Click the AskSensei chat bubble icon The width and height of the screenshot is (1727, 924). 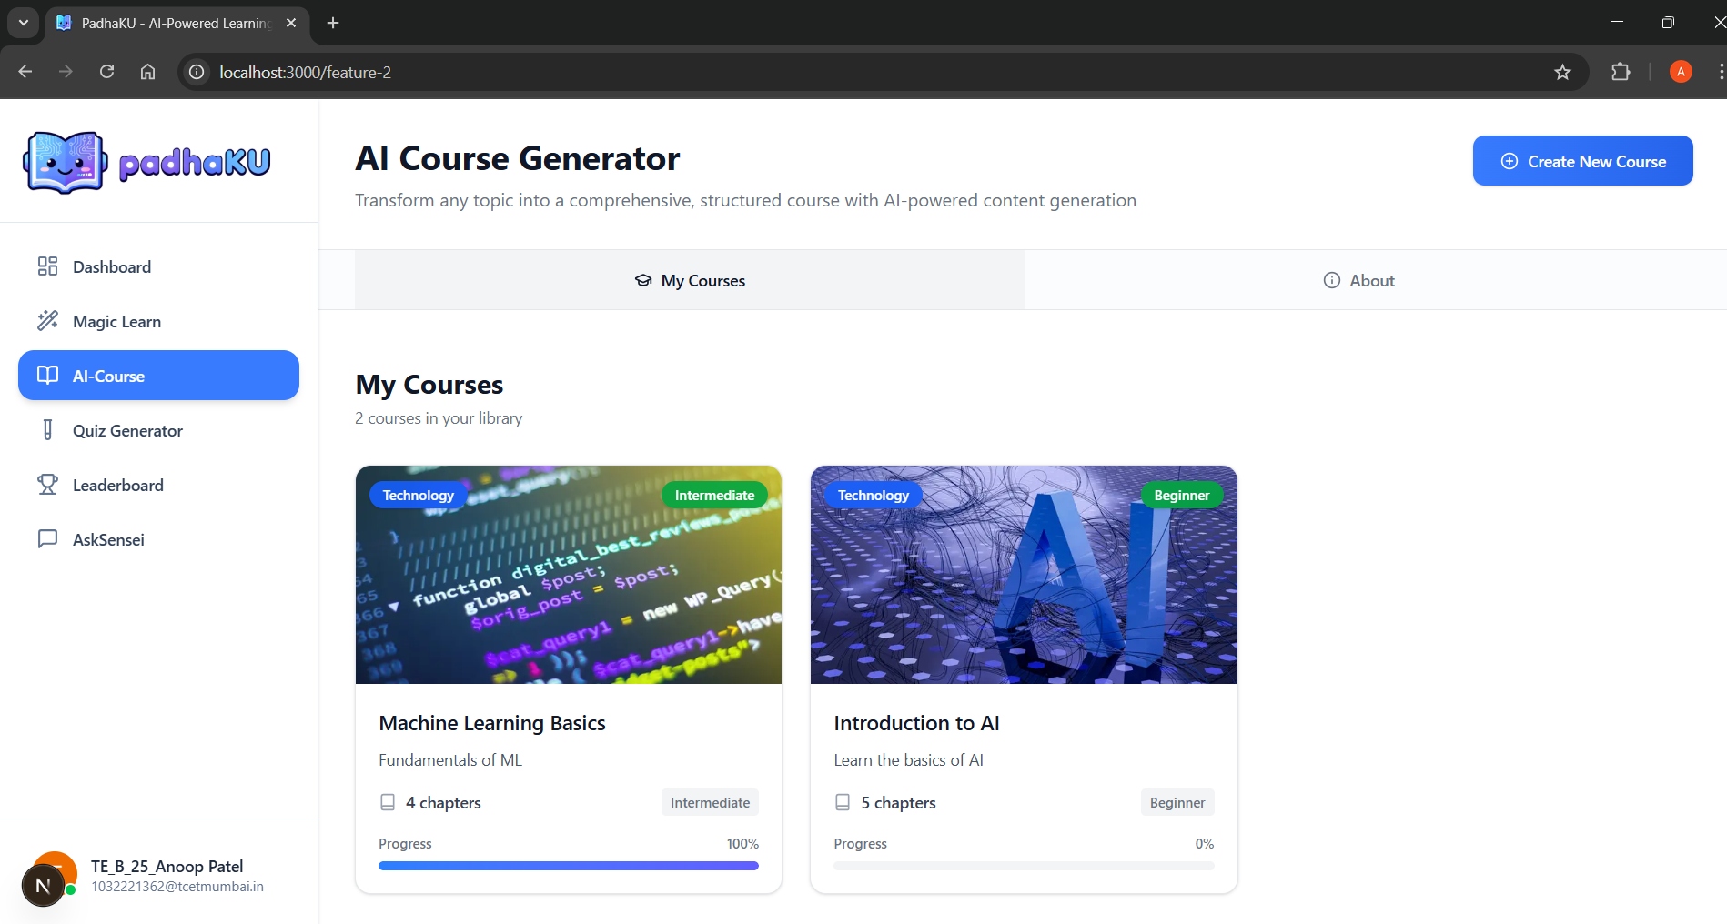coord(47,539)
